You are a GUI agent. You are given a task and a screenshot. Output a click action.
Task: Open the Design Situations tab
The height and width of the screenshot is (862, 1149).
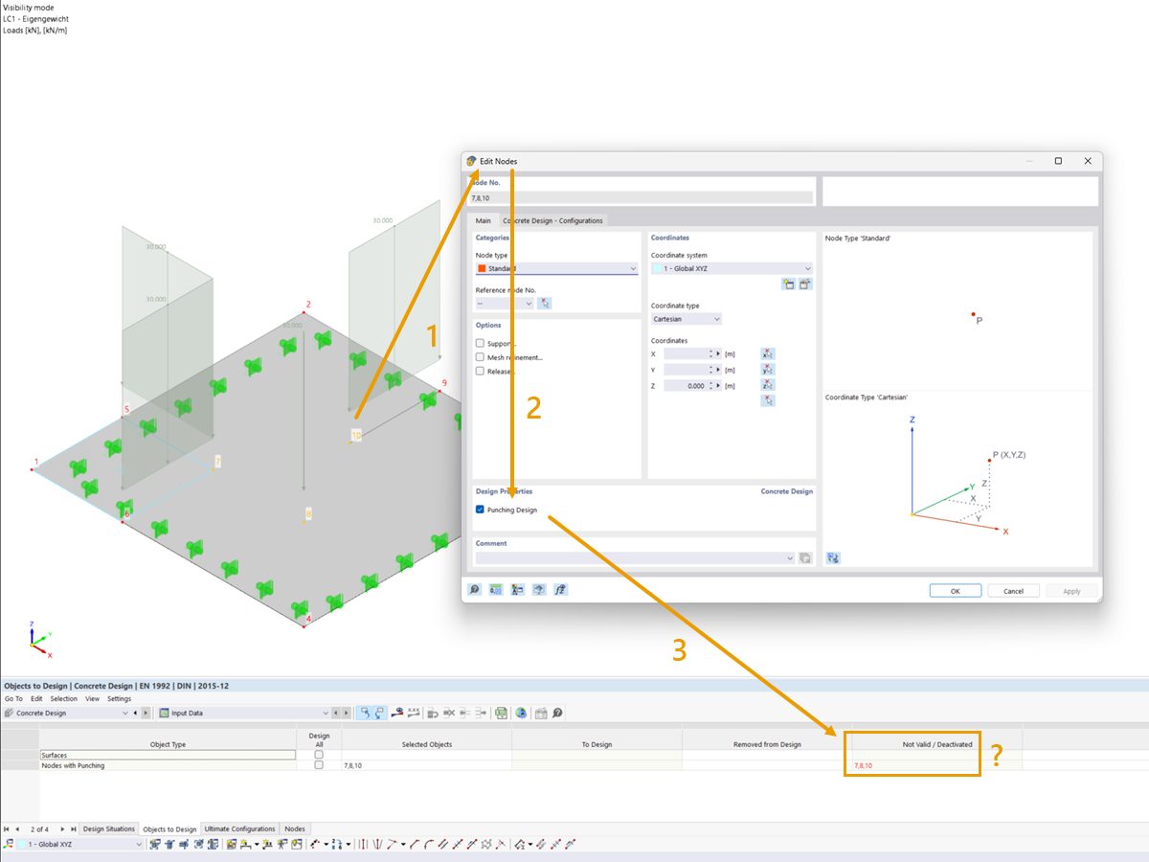pos(109,828)
